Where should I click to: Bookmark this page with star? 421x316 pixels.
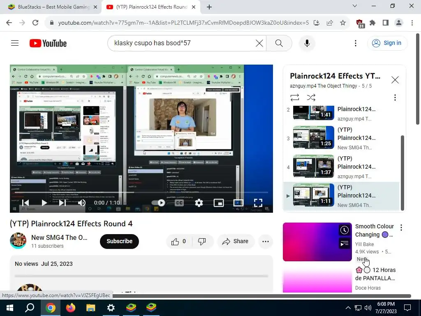342,23
